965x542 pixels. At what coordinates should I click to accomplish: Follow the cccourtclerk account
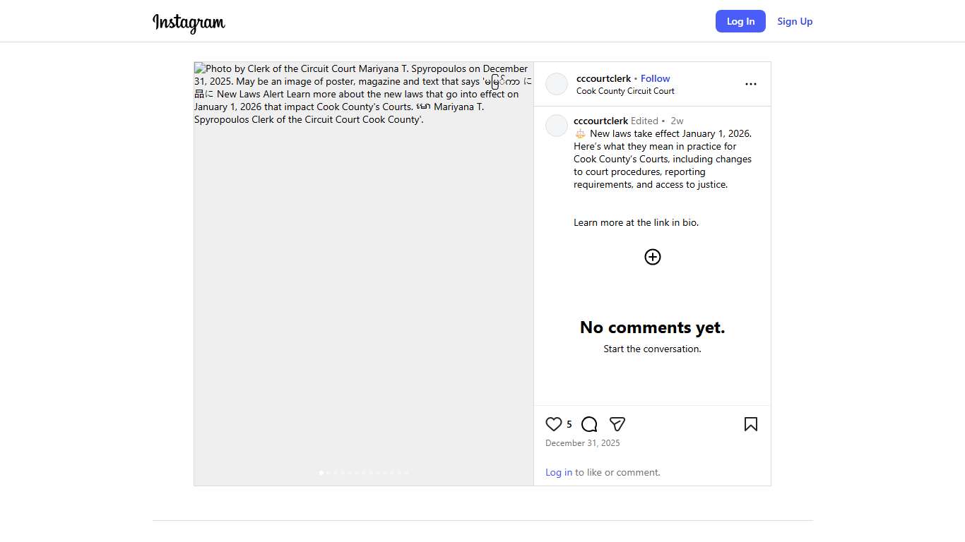click(x=655, y=78)
